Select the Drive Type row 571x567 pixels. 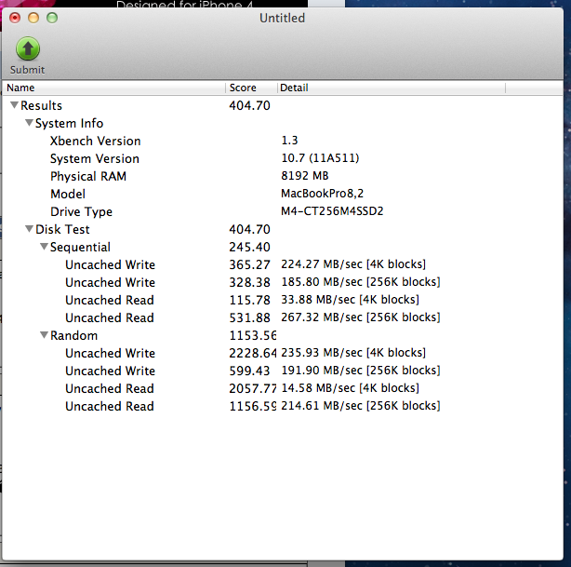tap(283, 211)
